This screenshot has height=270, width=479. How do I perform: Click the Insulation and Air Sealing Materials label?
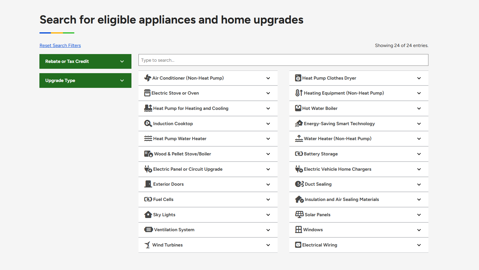[x=342, y=199]
